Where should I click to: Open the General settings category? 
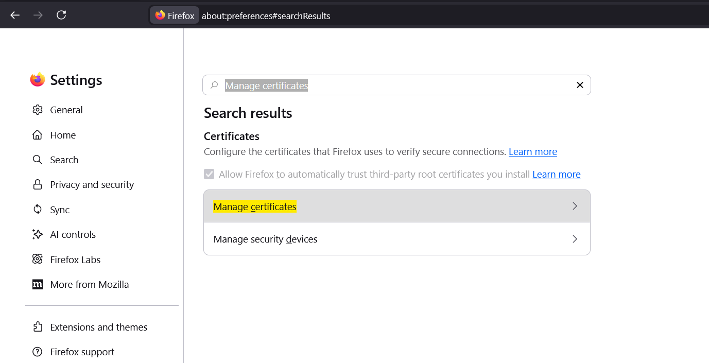pos(66,110)
